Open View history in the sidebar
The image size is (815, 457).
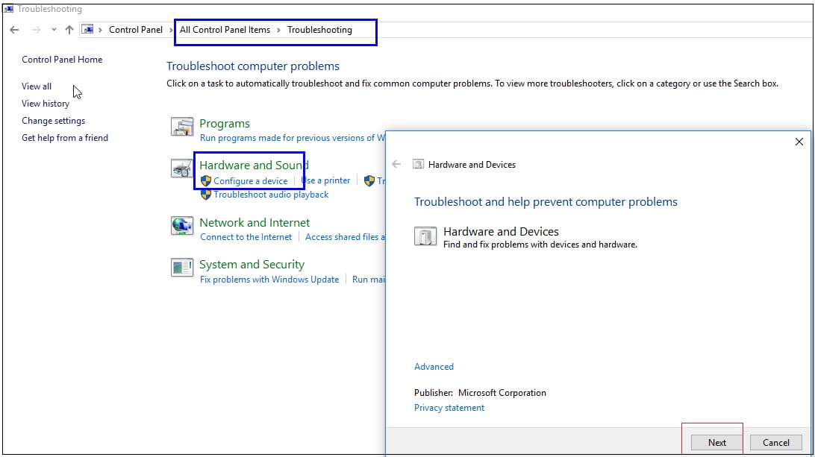click(46, 104)
